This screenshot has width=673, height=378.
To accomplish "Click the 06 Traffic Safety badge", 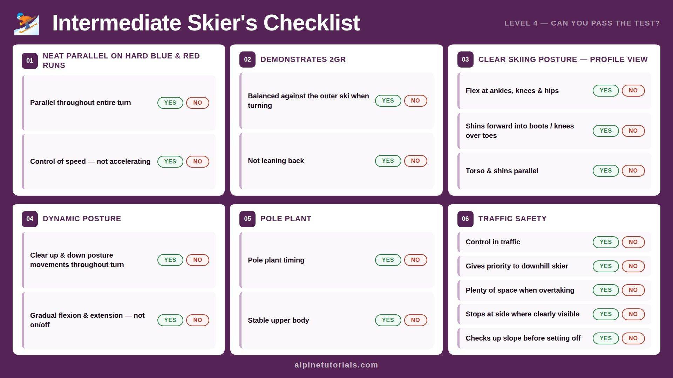I will point(465,219).
